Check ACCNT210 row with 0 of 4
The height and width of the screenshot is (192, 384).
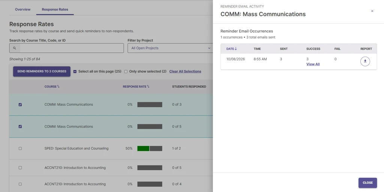(20, 184)
